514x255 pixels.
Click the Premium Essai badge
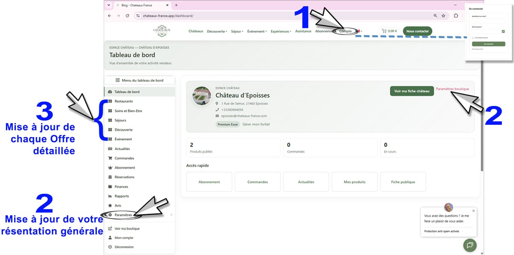pyautogui.click(x=227, y=124)
